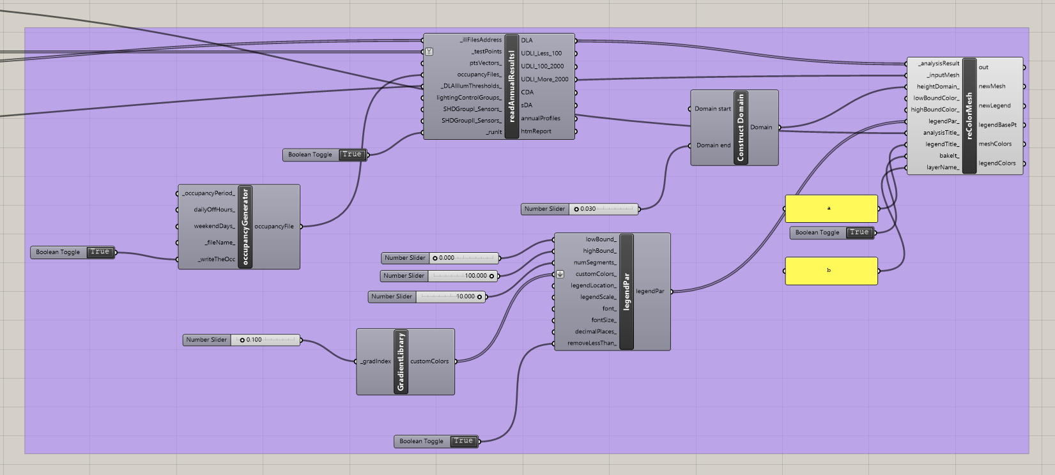Click the decimalPlaces_ input label

[596, 331]
